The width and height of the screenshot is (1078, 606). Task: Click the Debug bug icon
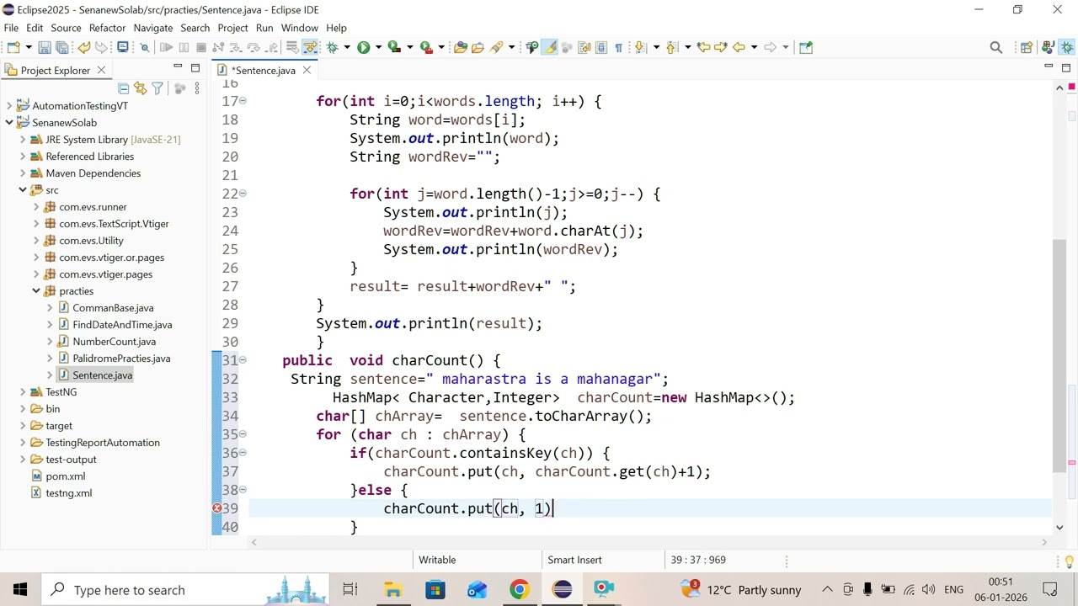click(x=333, y=47)
